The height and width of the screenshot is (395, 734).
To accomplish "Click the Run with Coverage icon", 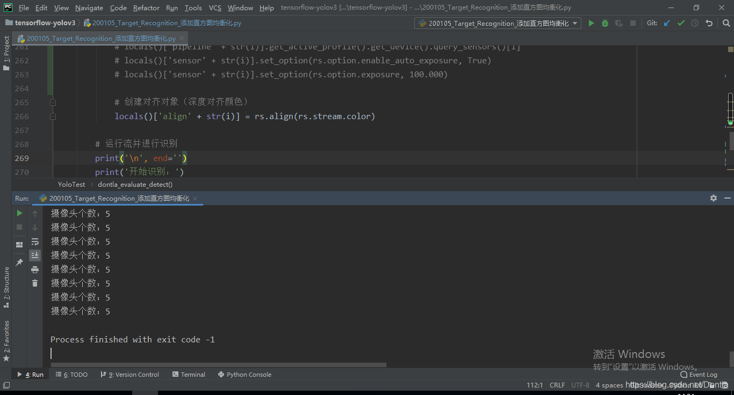I will click(619, 23).
